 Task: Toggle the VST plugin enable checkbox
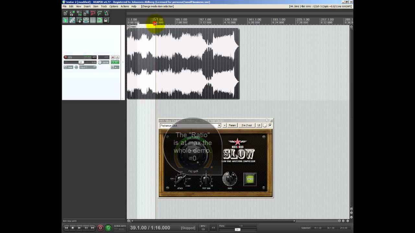pos(270,125)
